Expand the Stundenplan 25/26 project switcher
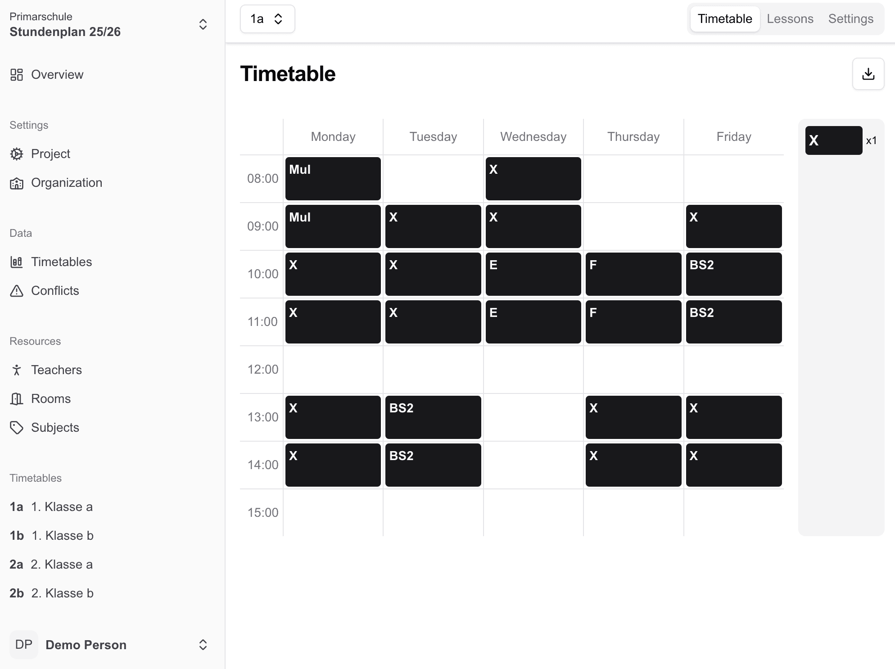This screenshot has height=669, width=895. click(x=203, y=24)
